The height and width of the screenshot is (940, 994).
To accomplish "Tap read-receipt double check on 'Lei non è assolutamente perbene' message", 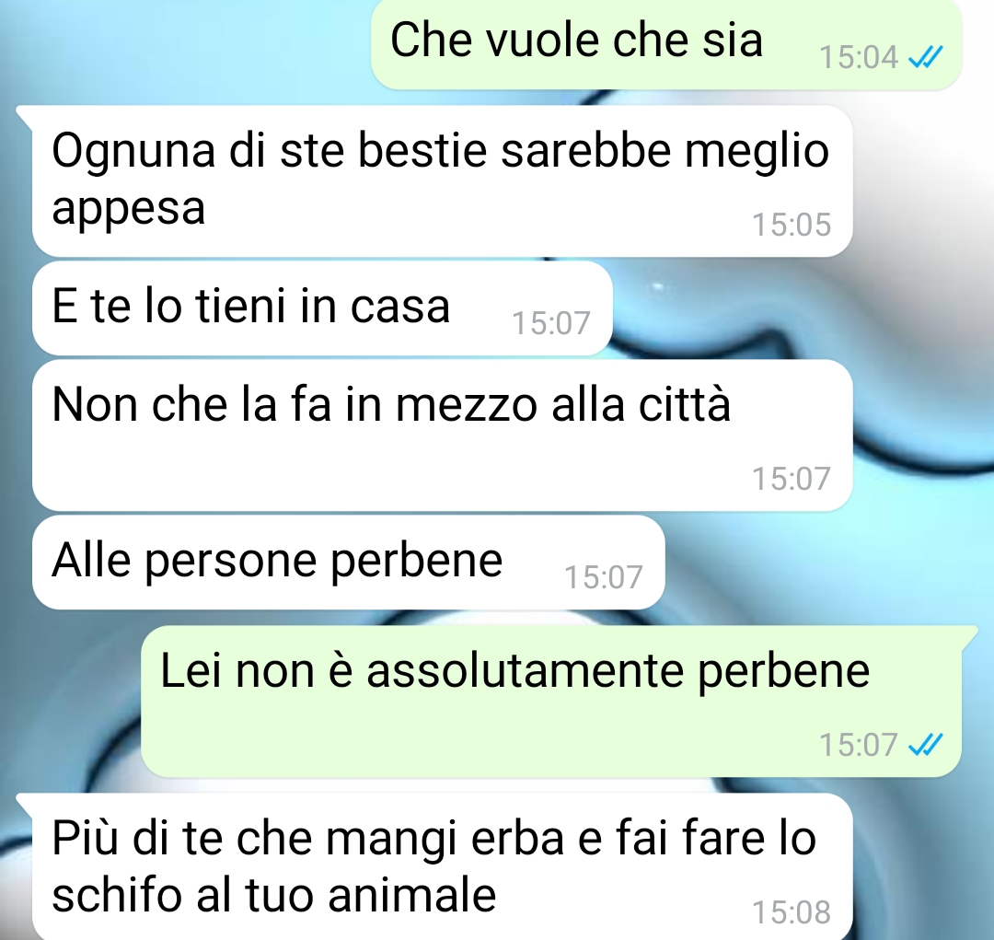I will coord(926,745).
